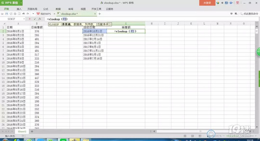This screenshot has height=141, width=260.
Task: Open the 数据 ribbon tab
Action: 58,9
